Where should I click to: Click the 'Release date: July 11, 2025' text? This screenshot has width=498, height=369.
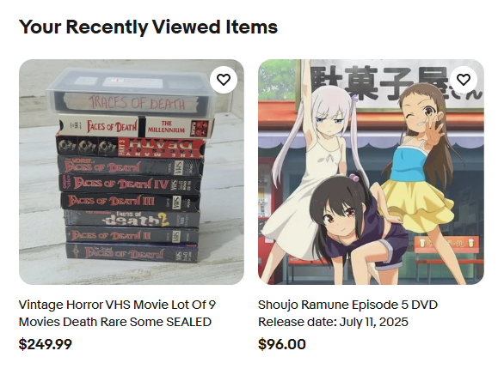pyautogui.click(x=333, y=322)
